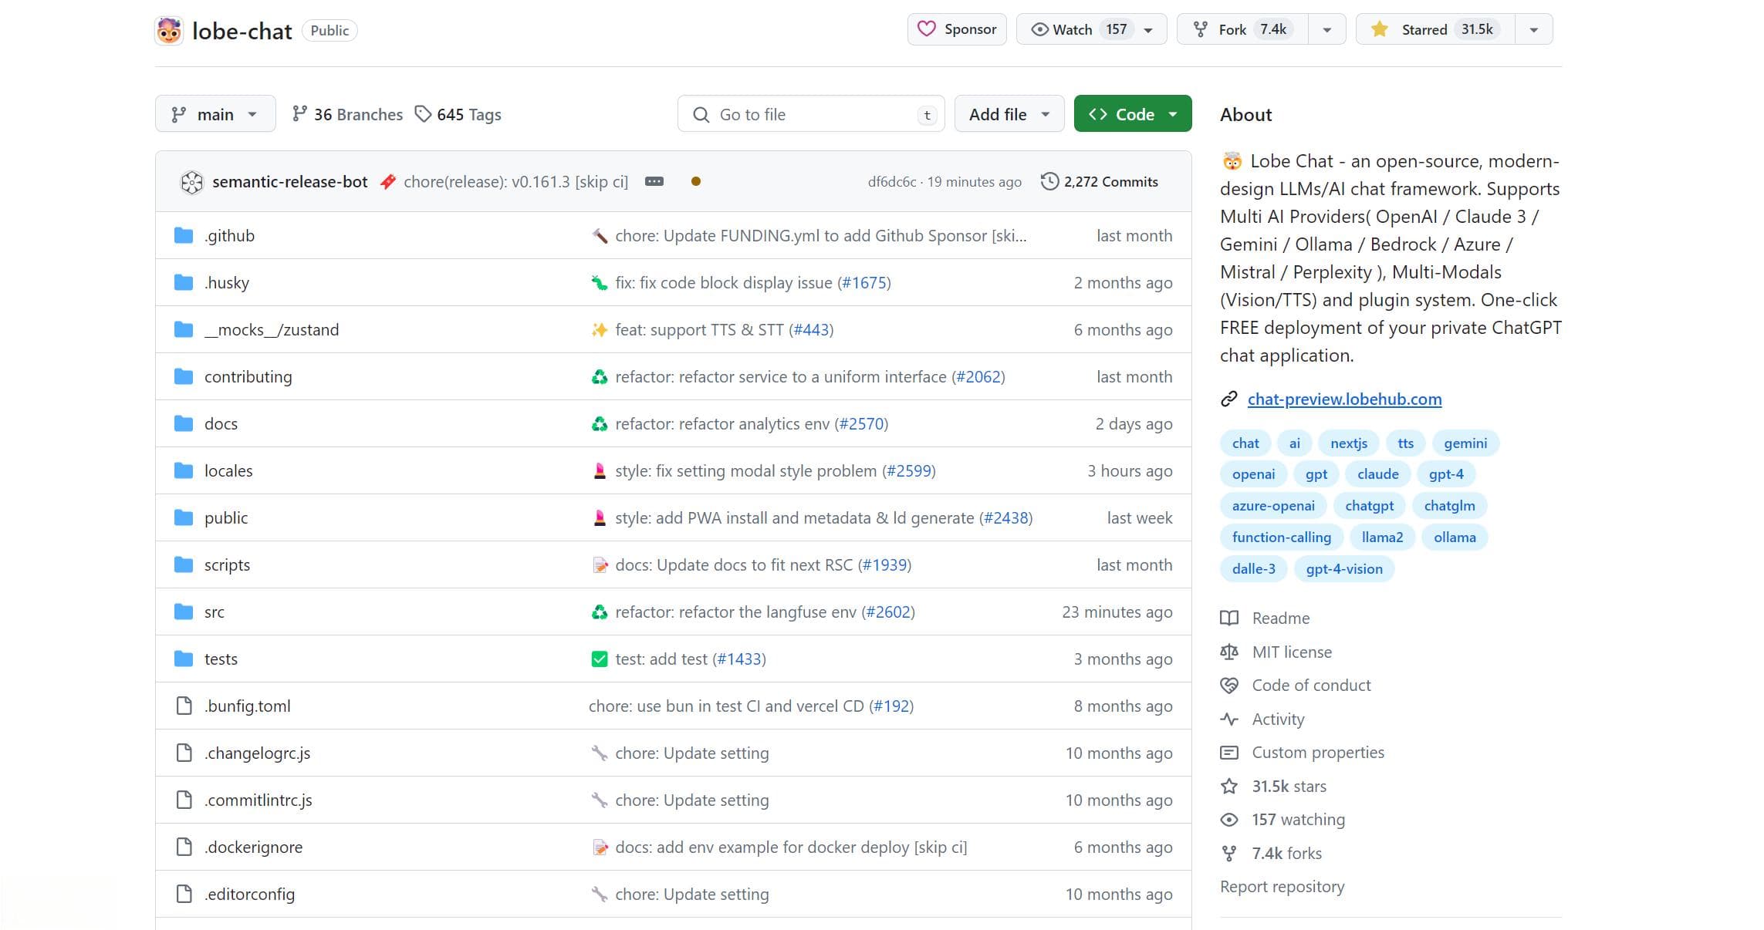Screen dimensions: 1764x930
Task: Click the docs folder icon
Action: [184, 423]
